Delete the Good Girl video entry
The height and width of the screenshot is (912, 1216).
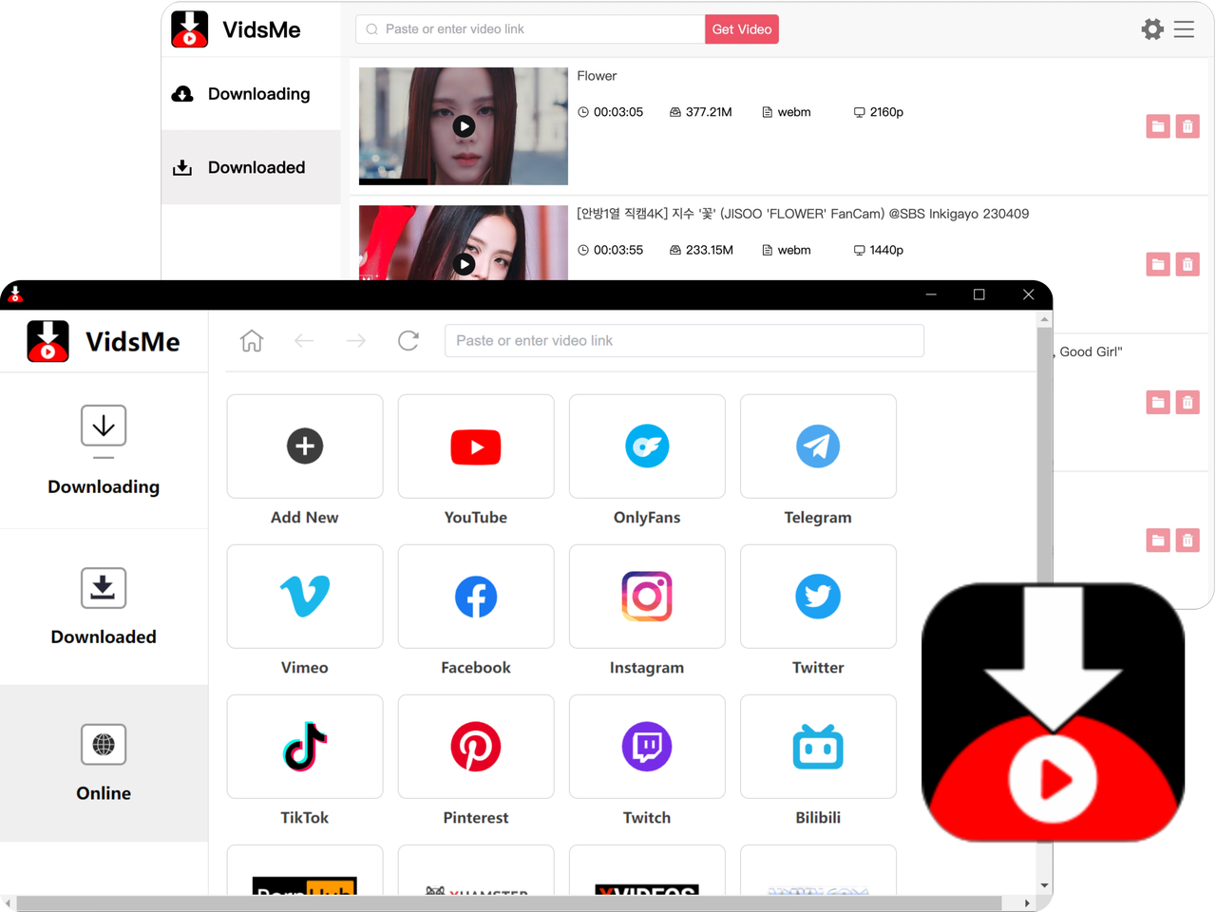[1187, 403]
